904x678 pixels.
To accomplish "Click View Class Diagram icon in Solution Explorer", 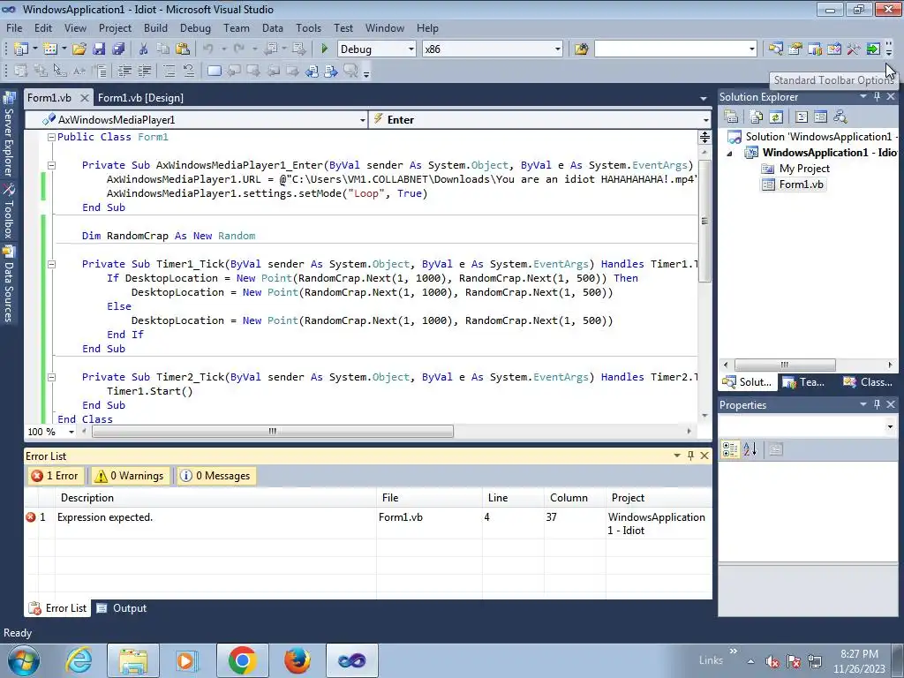I will 840,117.
